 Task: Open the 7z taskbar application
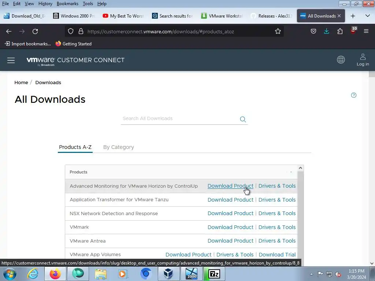214,274
